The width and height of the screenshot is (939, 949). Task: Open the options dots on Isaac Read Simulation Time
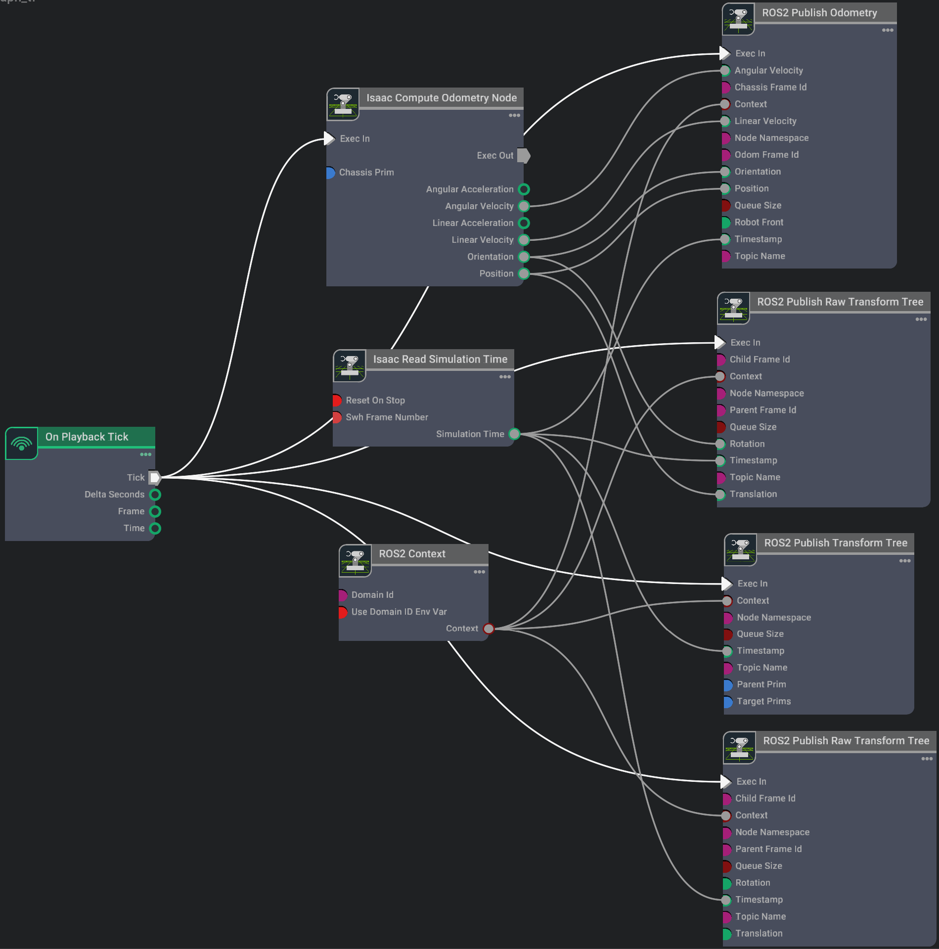(x=505, y=377)
